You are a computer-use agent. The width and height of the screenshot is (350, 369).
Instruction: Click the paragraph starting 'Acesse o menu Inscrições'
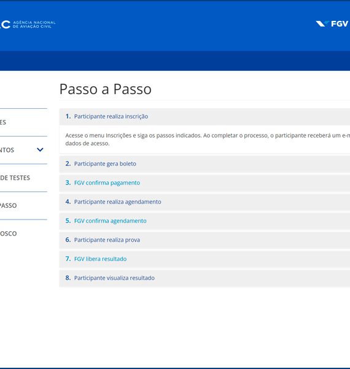(208, 140)
